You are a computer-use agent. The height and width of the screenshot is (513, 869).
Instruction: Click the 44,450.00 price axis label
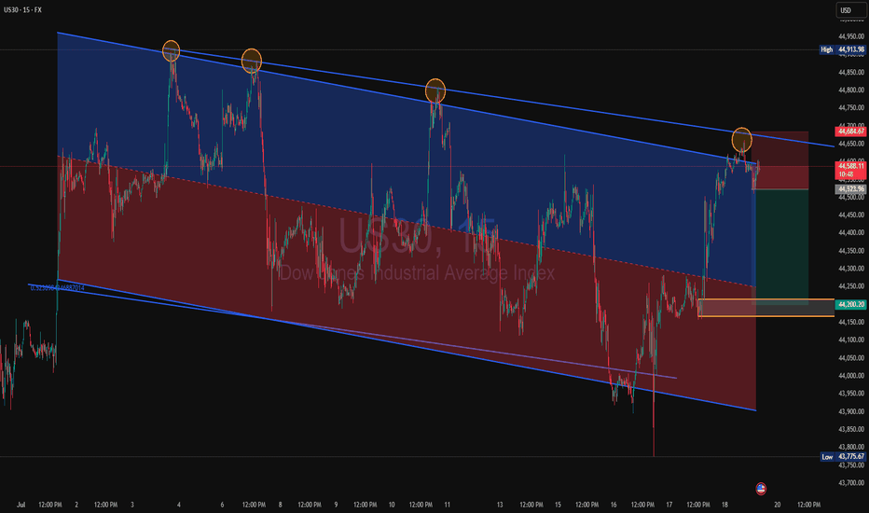[x=850, y=215]
